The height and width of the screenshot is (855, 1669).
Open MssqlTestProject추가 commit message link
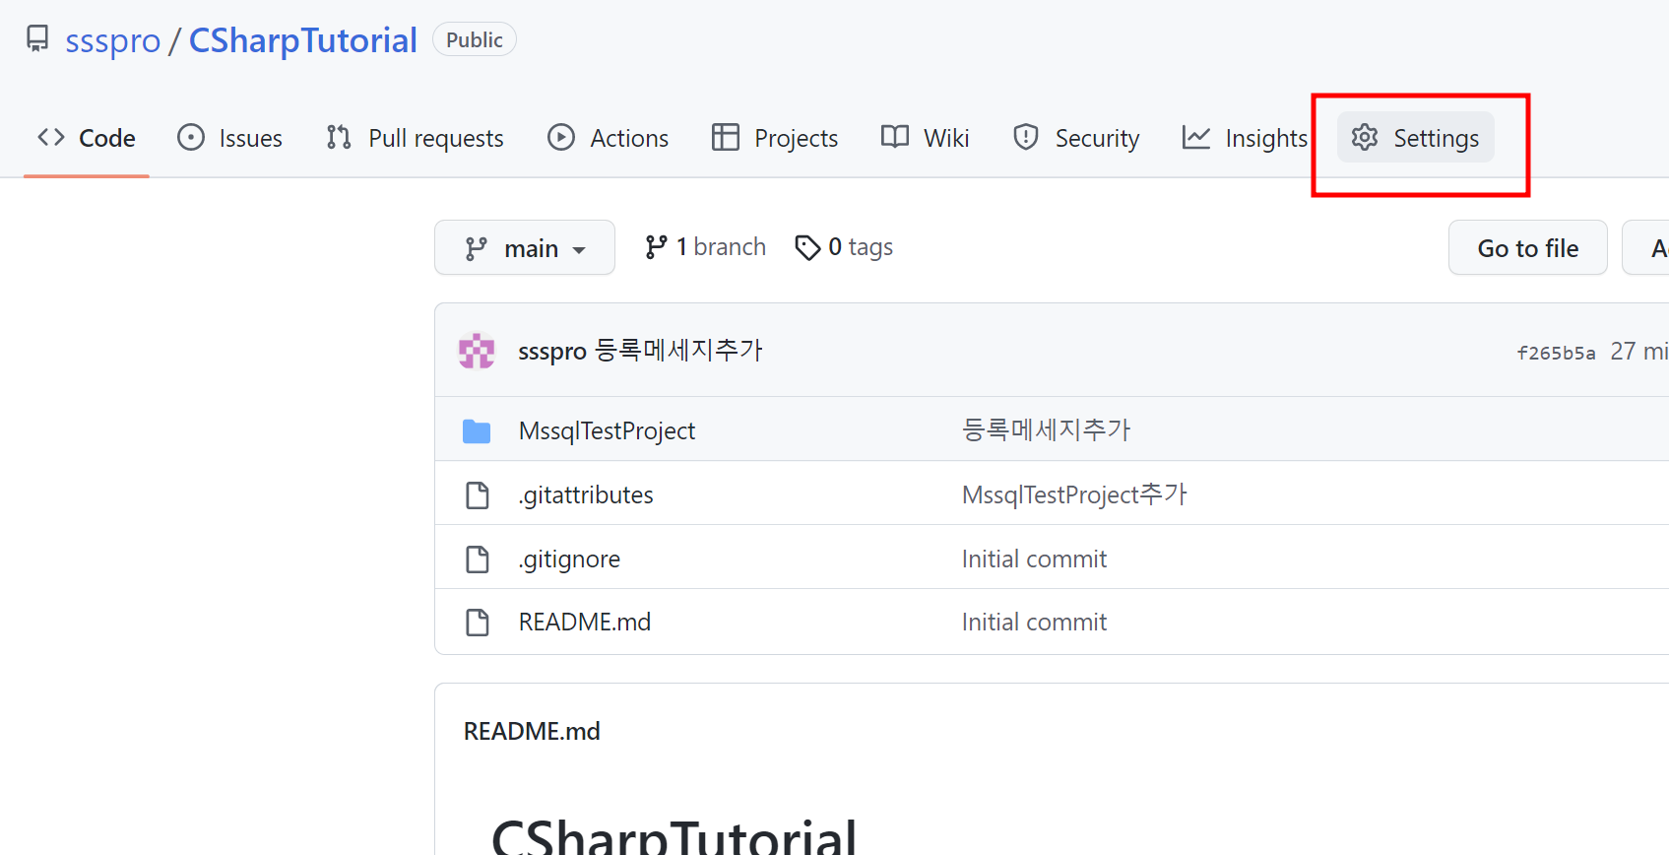[x=1075, y=493]
